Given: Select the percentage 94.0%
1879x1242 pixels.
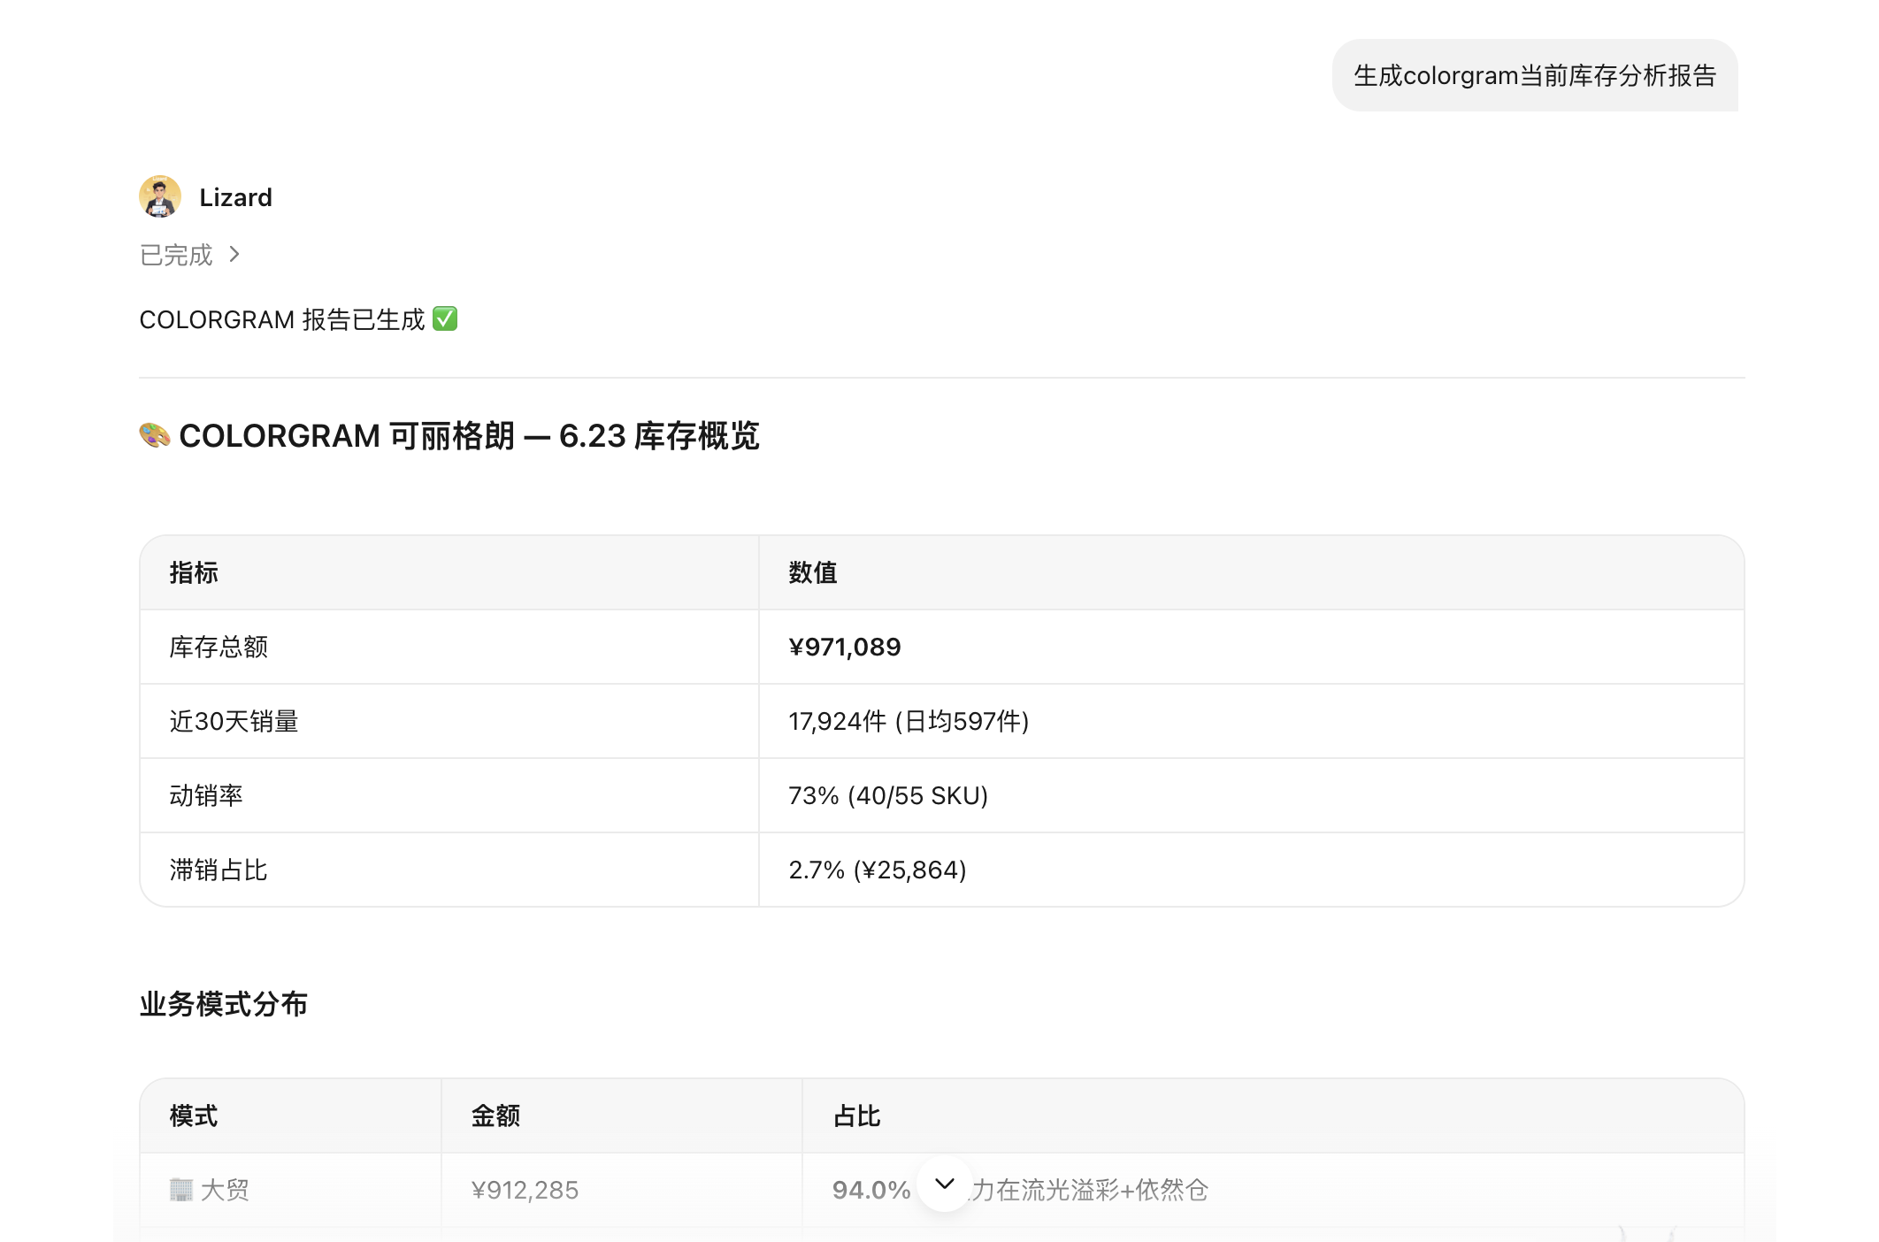Looking at the screenshot, I should tap(871, 1190).
